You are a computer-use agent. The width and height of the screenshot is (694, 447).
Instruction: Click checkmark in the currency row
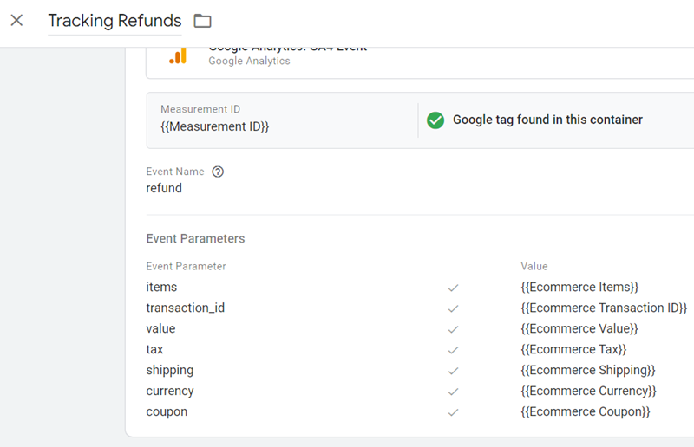[453, 392]
